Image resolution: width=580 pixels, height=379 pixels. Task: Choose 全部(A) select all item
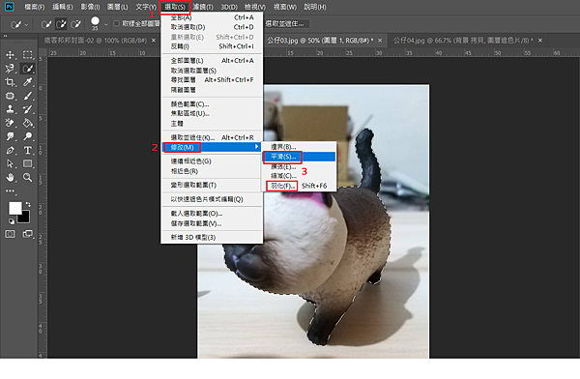pos(212,17)
